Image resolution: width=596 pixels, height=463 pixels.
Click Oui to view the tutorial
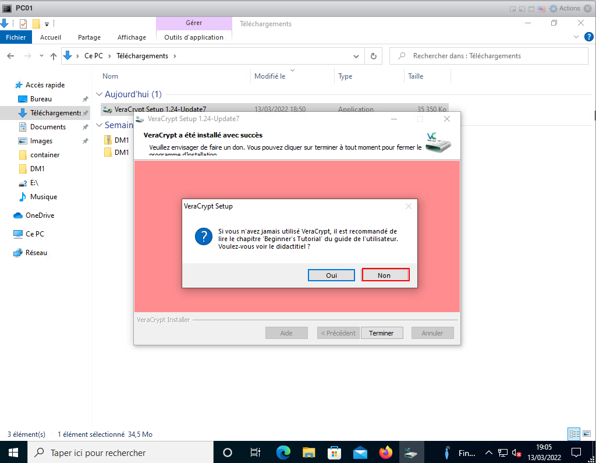point(331,275)
